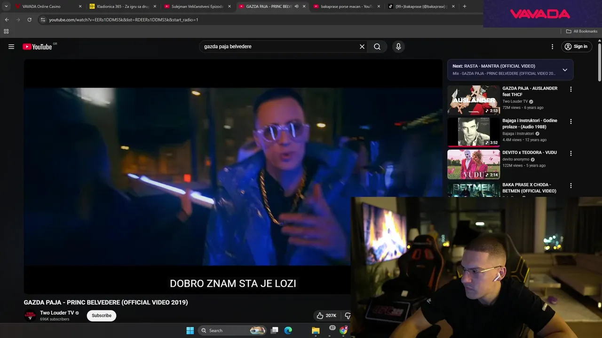Switch to the bakaprase TikTok tab

421,7
